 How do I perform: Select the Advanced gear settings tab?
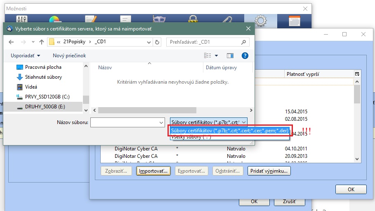coord(261,21)
